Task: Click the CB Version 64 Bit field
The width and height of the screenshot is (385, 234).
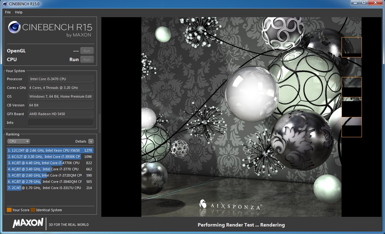Action: 61,105
